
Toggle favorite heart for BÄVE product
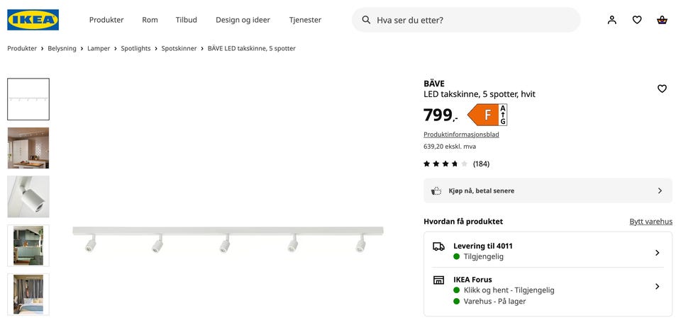662,89
